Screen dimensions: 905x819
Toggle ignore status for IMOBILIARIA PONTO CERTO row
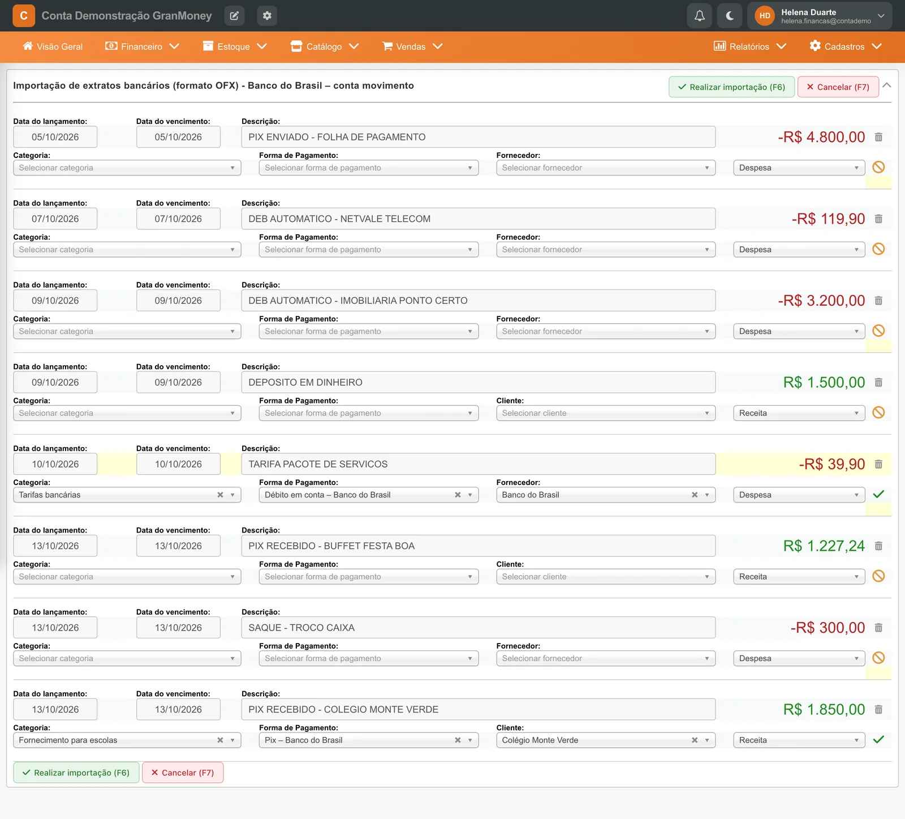(x=878, y=331)
